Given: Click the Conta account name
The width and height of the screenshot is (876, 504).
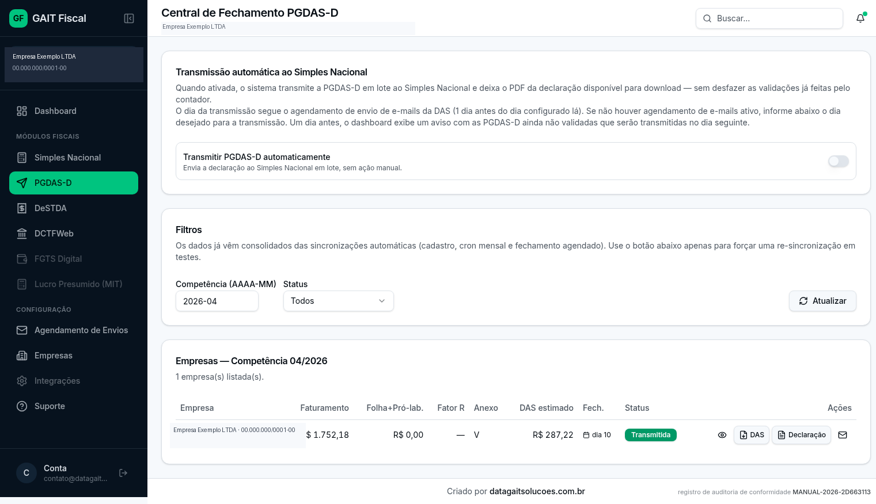Looking at the screenshot, I should [55, 468].
